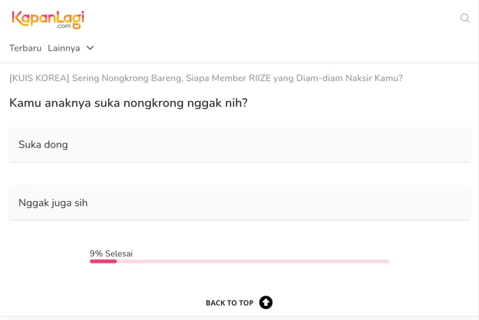The height and width of the screenshot is (320, 479).
Task: Open the [KUIS KOREA] quiz title link
Action: click(206, 78)
